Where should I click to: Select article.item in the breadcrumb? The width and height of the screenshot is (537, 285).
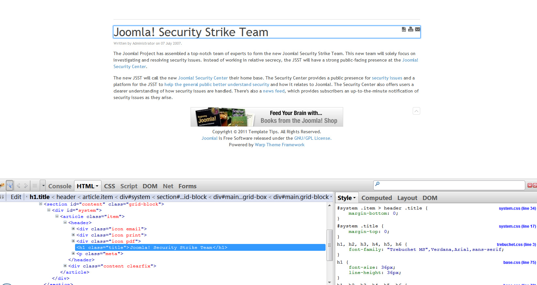(x=98, y=197)
